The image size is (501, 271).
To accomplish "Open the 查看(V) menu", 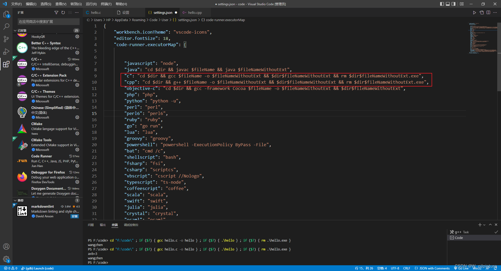I will (x=61, y=4).
